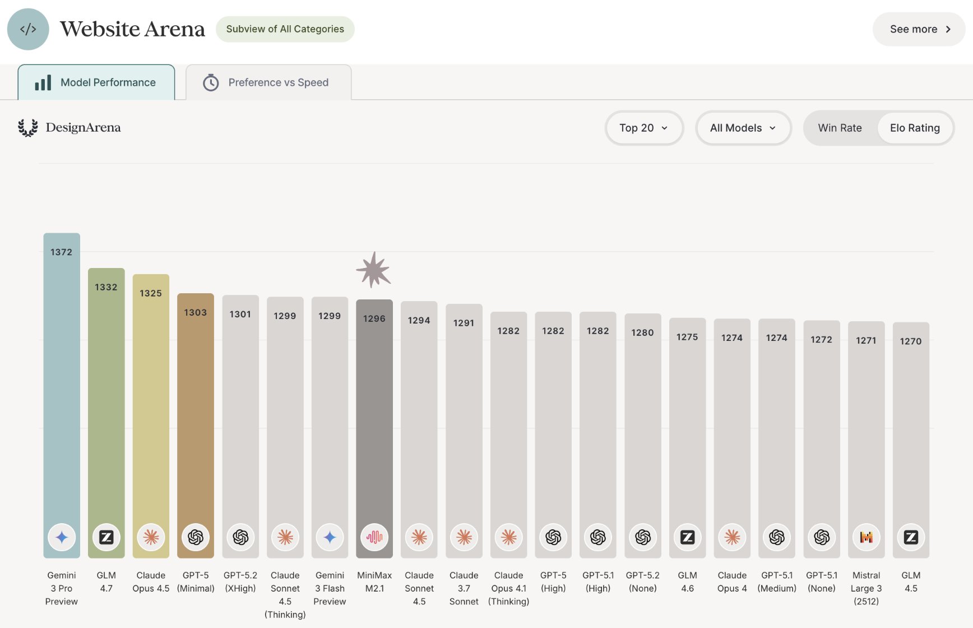Click the Gemini 3 Pro Preview sparkle icon
This screenshot has height=628, width=973.
pos(62,537)
